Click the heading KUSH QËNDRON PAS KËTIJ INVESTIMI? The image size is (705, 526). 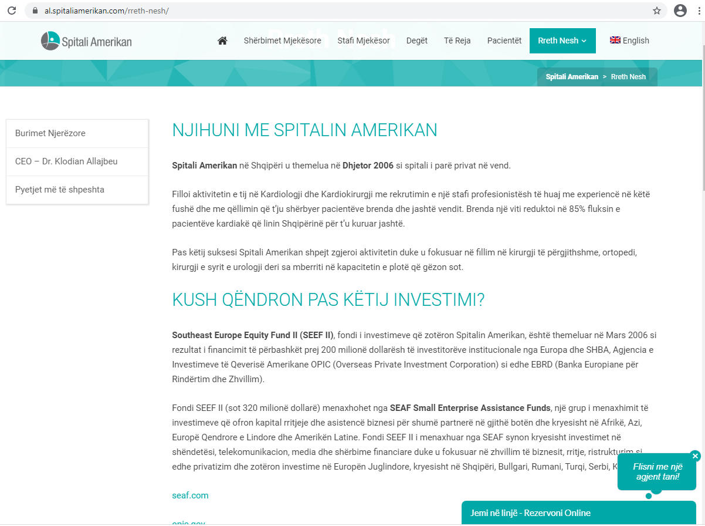pyautogui.click(x=328, y=300)
